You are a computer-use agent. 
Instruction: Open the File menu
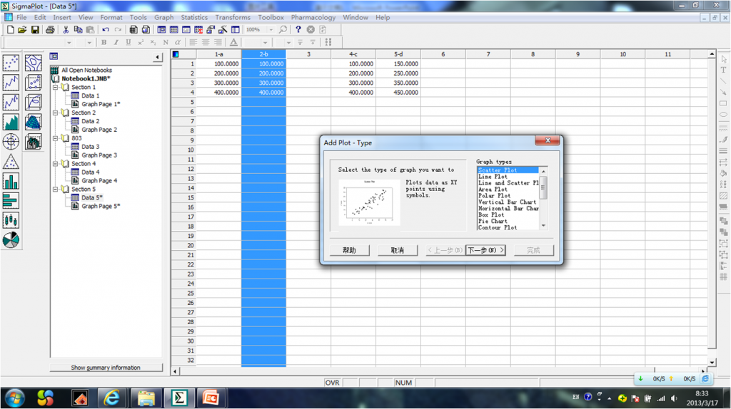click(21, 17)
